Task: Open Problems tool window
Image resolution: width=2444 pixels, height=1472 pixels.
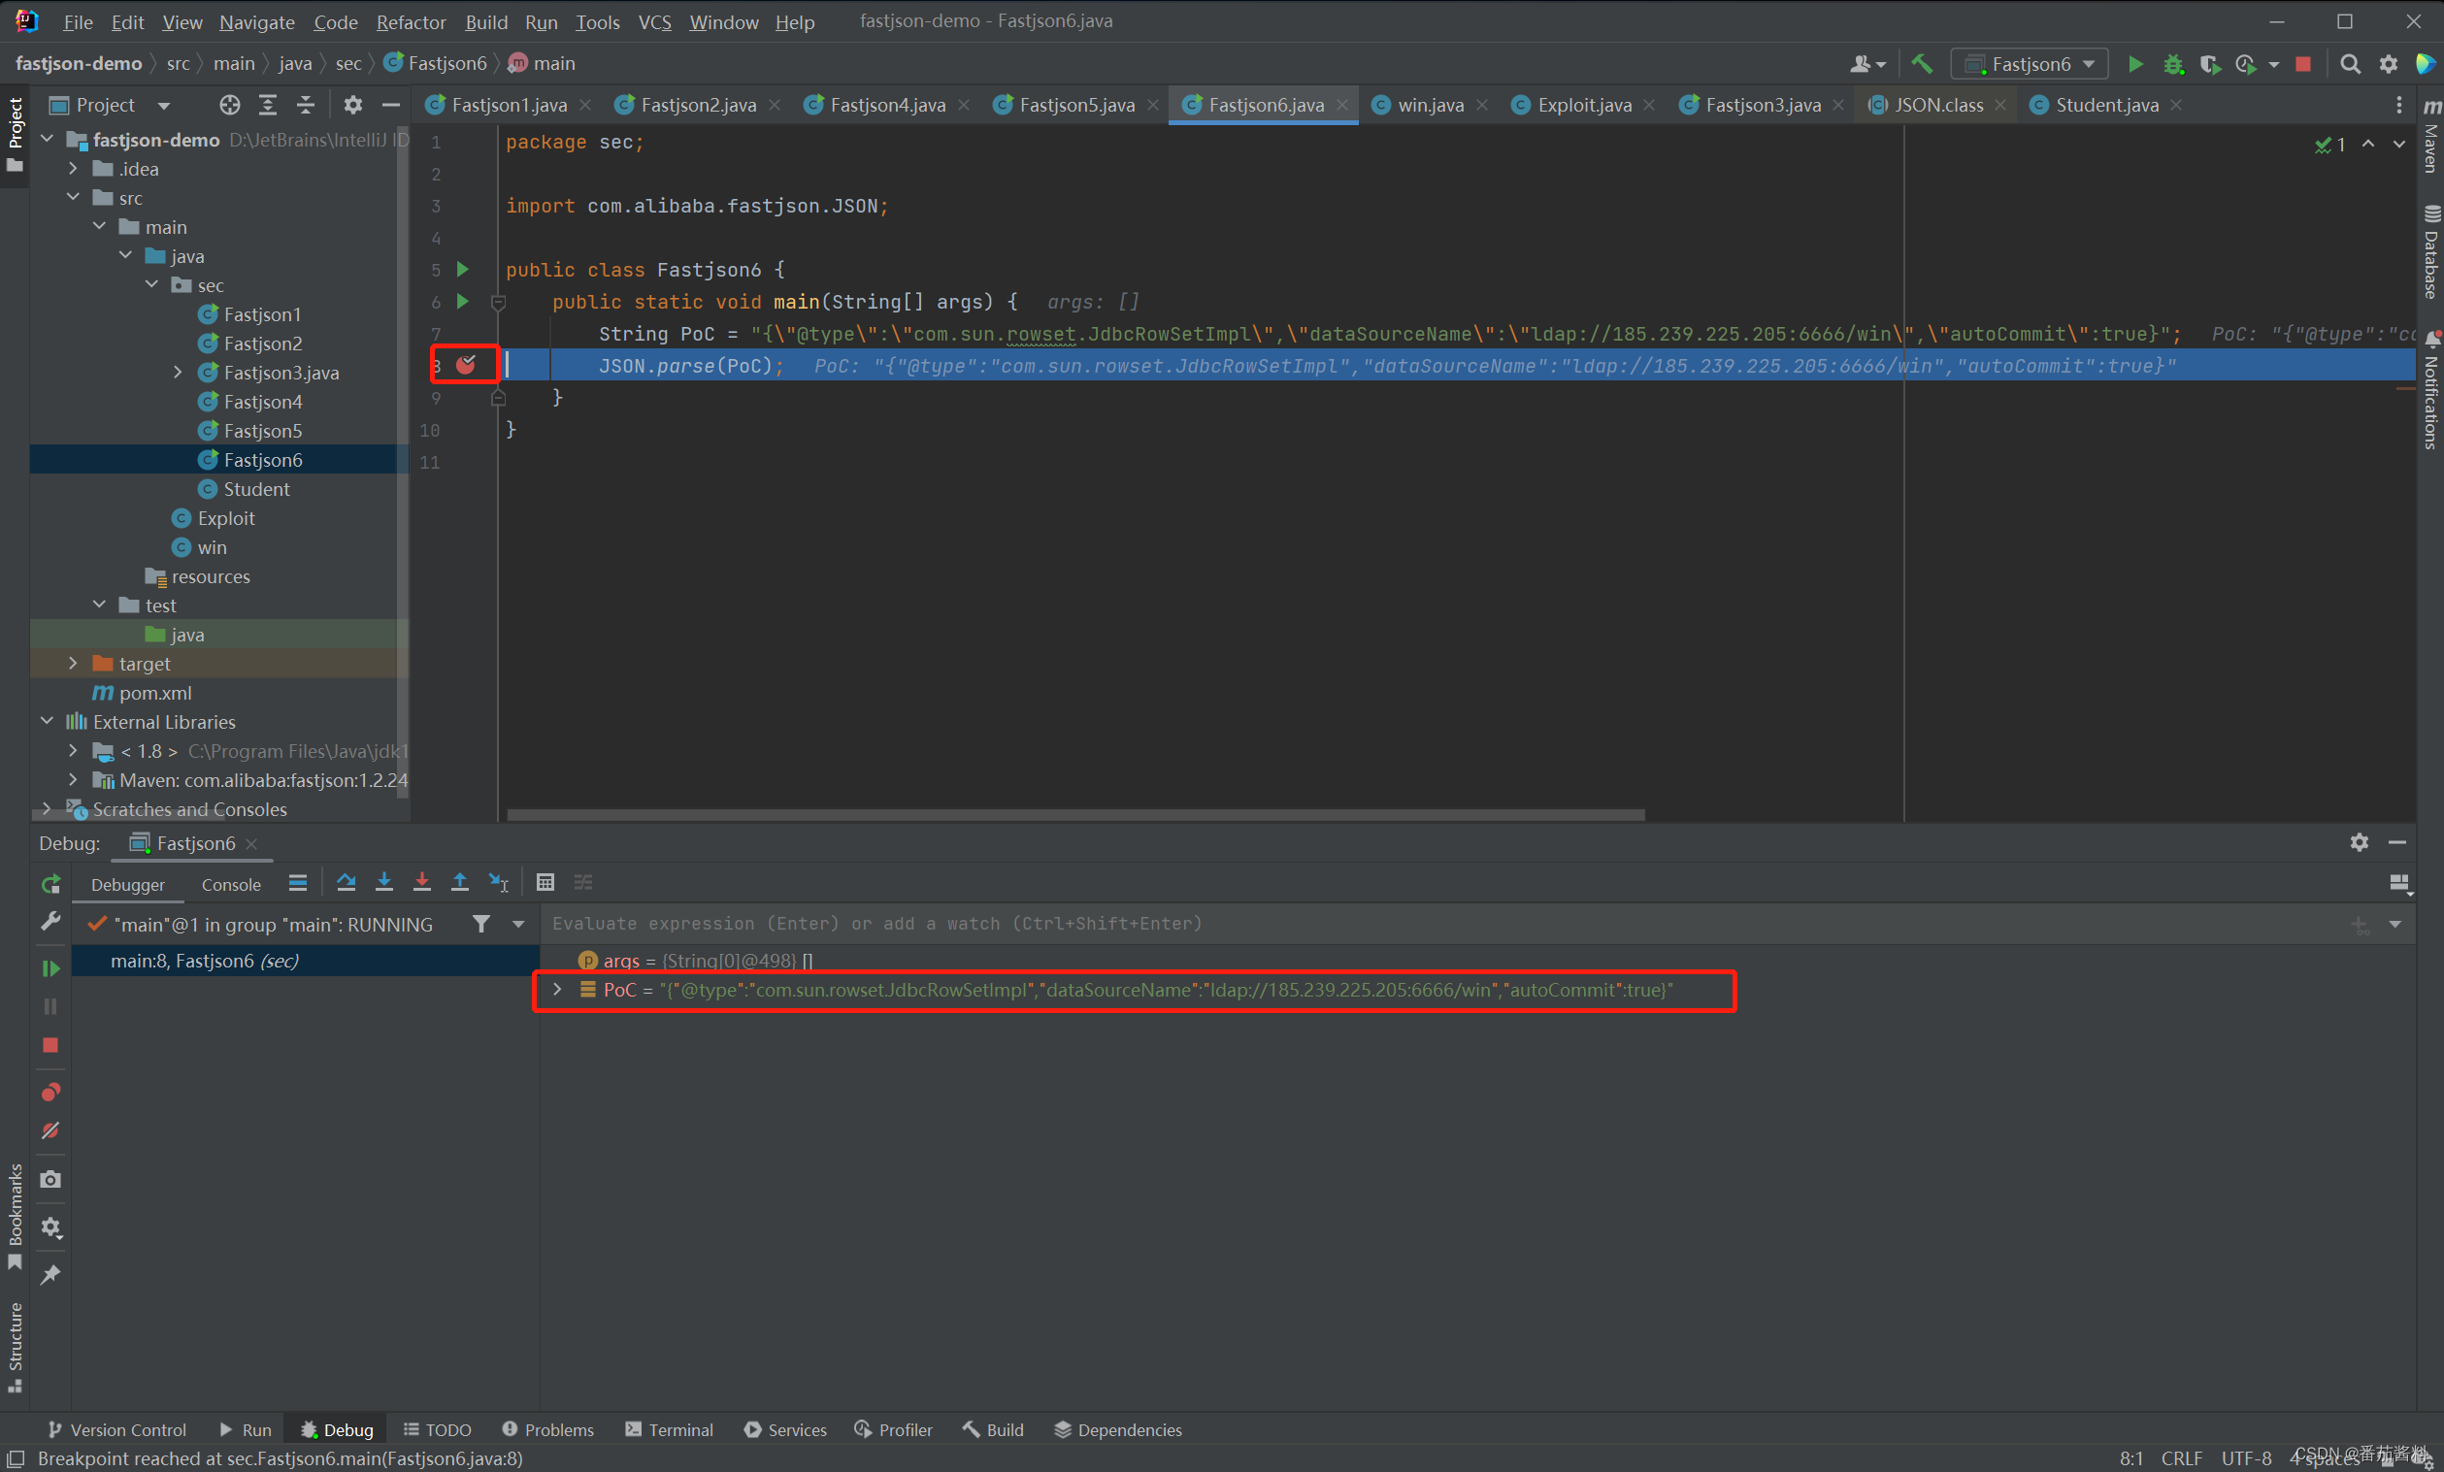Action: click(547, 1429)
